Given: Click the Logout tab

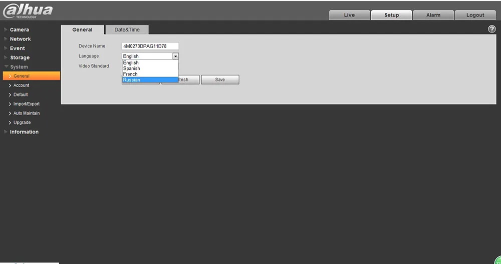Looking at the screenshot, I should pos(475,15).
